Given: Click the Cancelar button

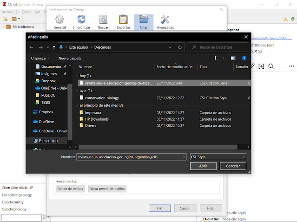Looking at the screenshot, I should pos(233,166).
